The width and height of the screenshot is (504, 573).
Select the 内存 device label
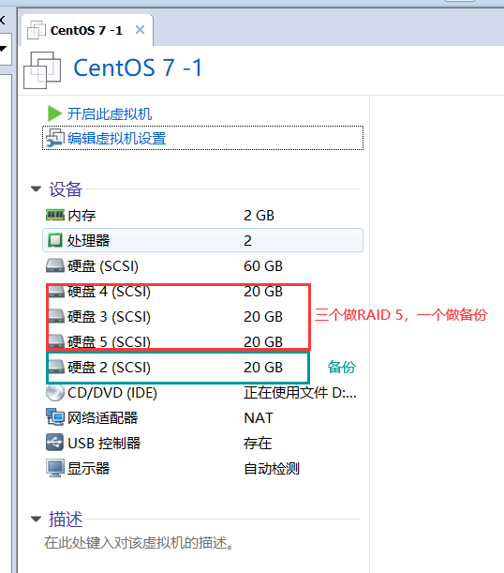point(82,216)
